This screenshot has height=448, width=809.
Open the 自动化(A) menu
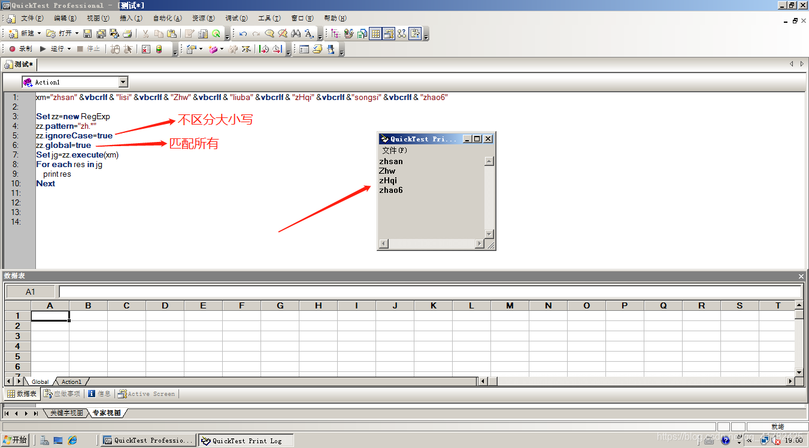(168, 19)
